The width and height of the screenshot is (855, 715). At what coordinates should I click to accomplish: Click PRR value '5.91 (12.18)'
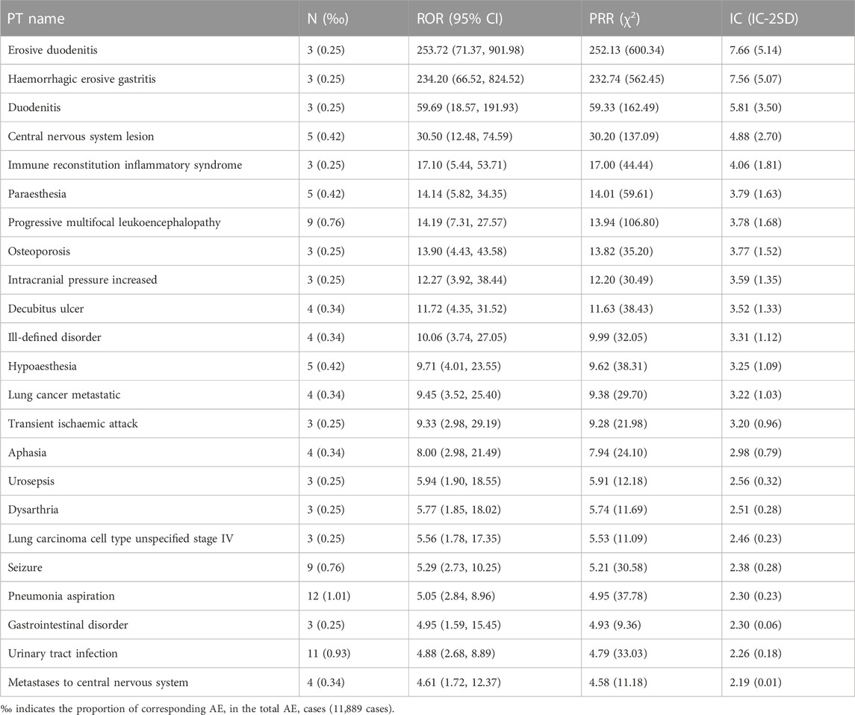pyautogui.click(x=618, y=481)
